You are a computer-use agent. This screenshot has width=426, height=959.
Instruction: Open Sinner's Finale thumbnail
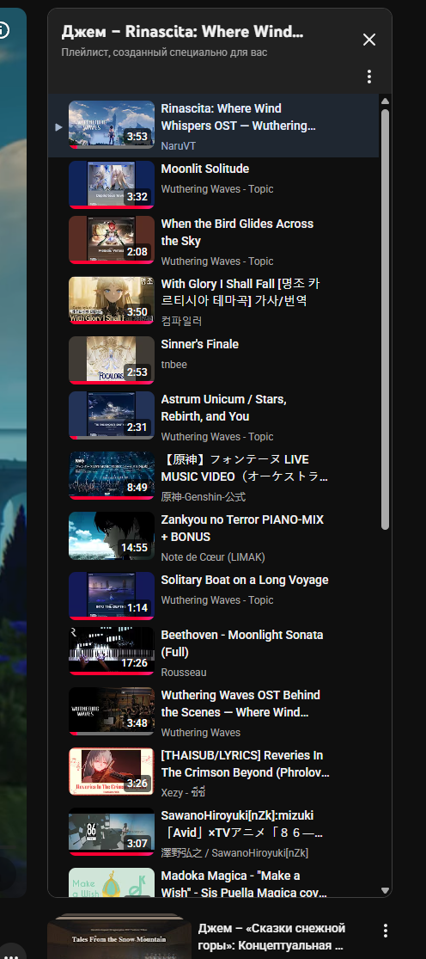(x=111, y=360)
